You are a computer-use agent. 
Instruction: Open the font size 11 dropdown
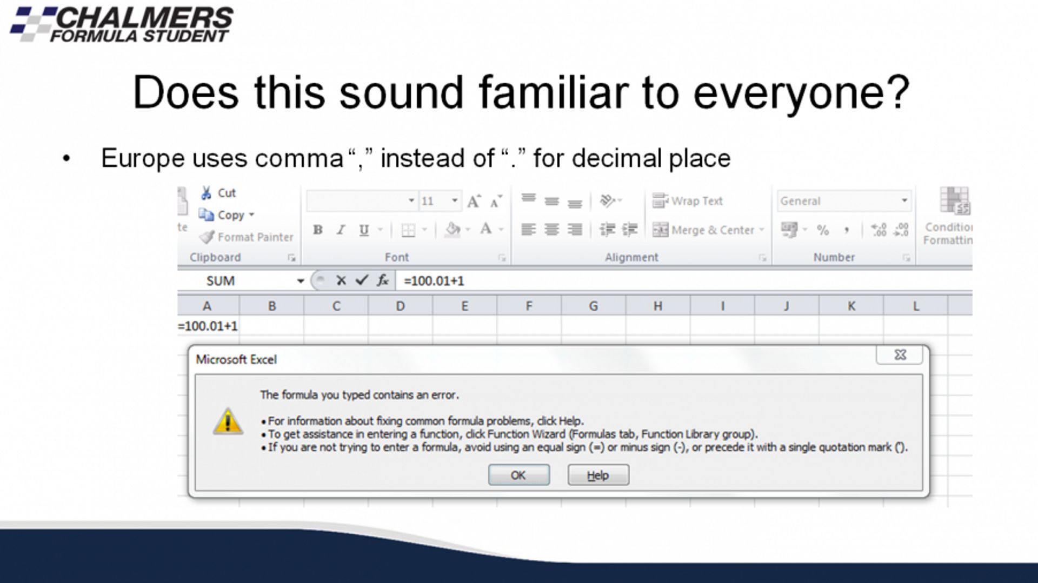click(455, 200)
